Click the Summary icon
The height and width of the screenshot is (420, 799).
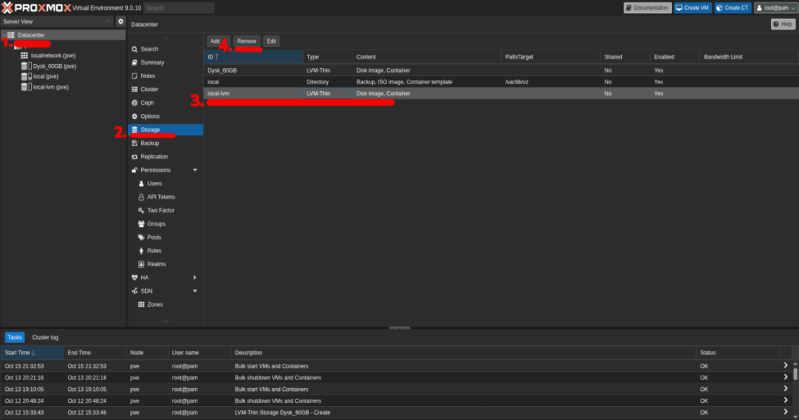pyautogui.click(x=134, y=62)
